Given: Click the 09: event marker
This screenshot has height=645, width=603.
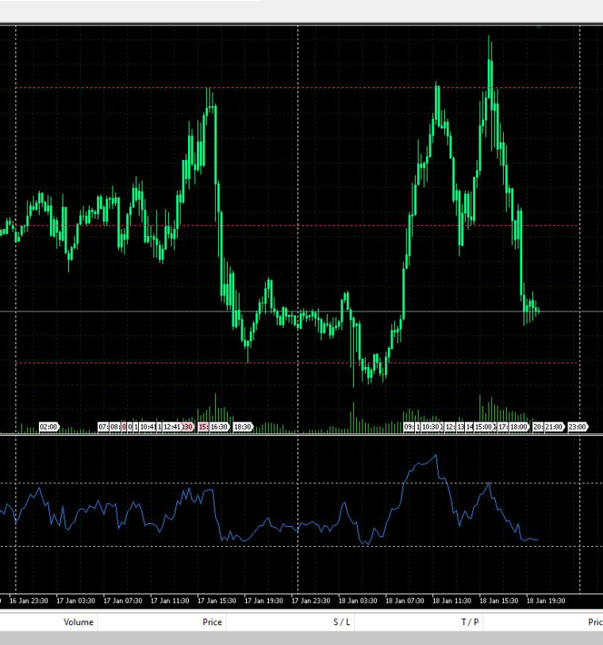Looking at the screenshot, I should 409,427.
